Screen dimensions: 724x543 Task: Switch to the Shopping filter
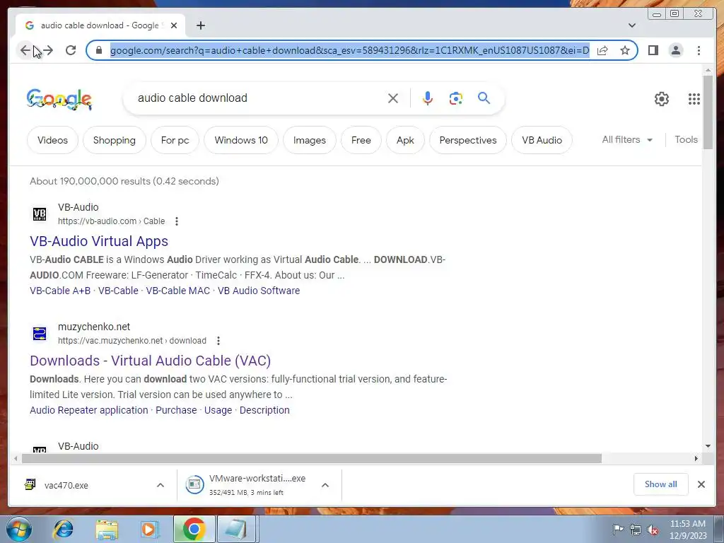pyautogui.click(x=114, y=140)
